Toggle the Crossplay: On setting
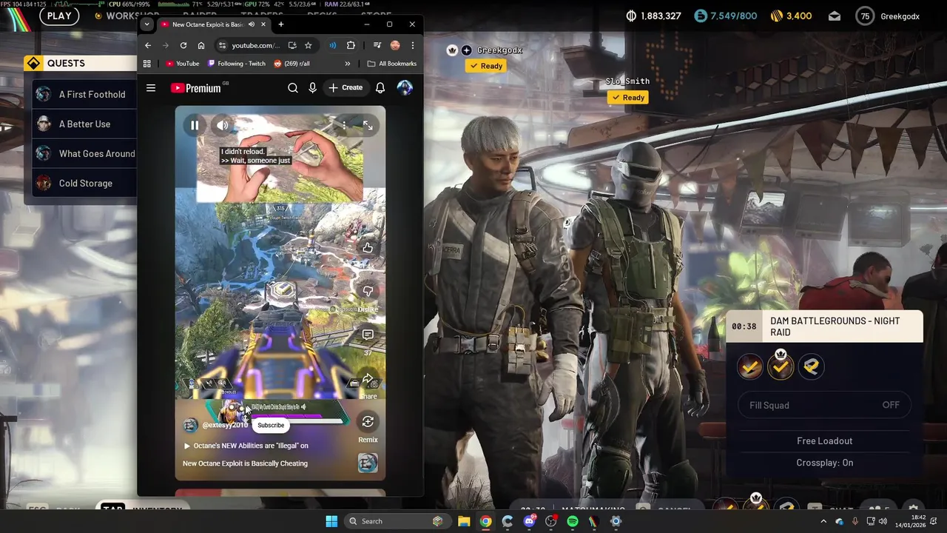Screen dimensions: 947x533 coord(824,463)
